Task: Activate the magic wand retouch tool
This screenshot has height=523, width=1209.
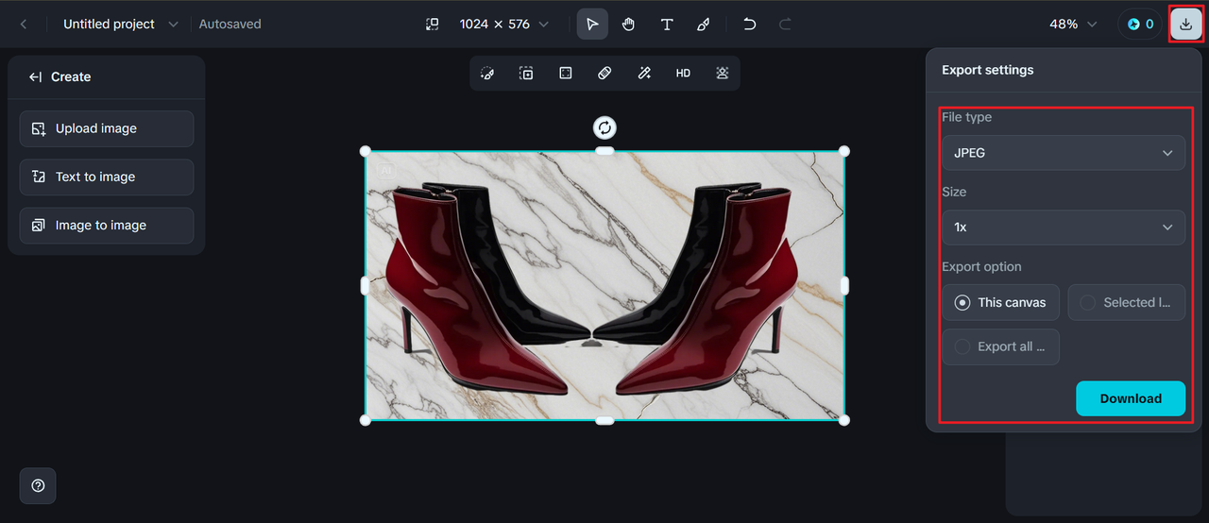Action: (x=644, y=73)
